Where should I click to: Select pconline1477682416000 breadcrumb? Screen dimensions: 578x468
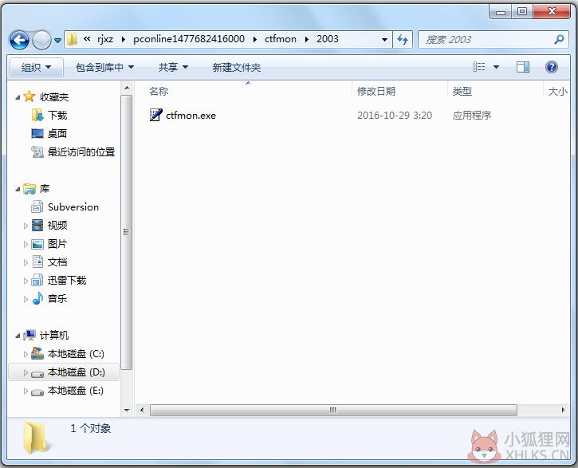[x=189, y=39]
